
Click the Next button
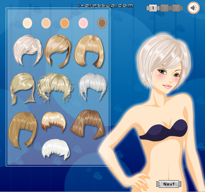coord(169,184)
